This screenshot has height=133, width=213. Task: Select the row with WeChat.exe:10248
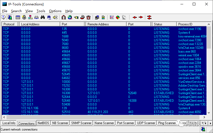click(x=104, y=48)
